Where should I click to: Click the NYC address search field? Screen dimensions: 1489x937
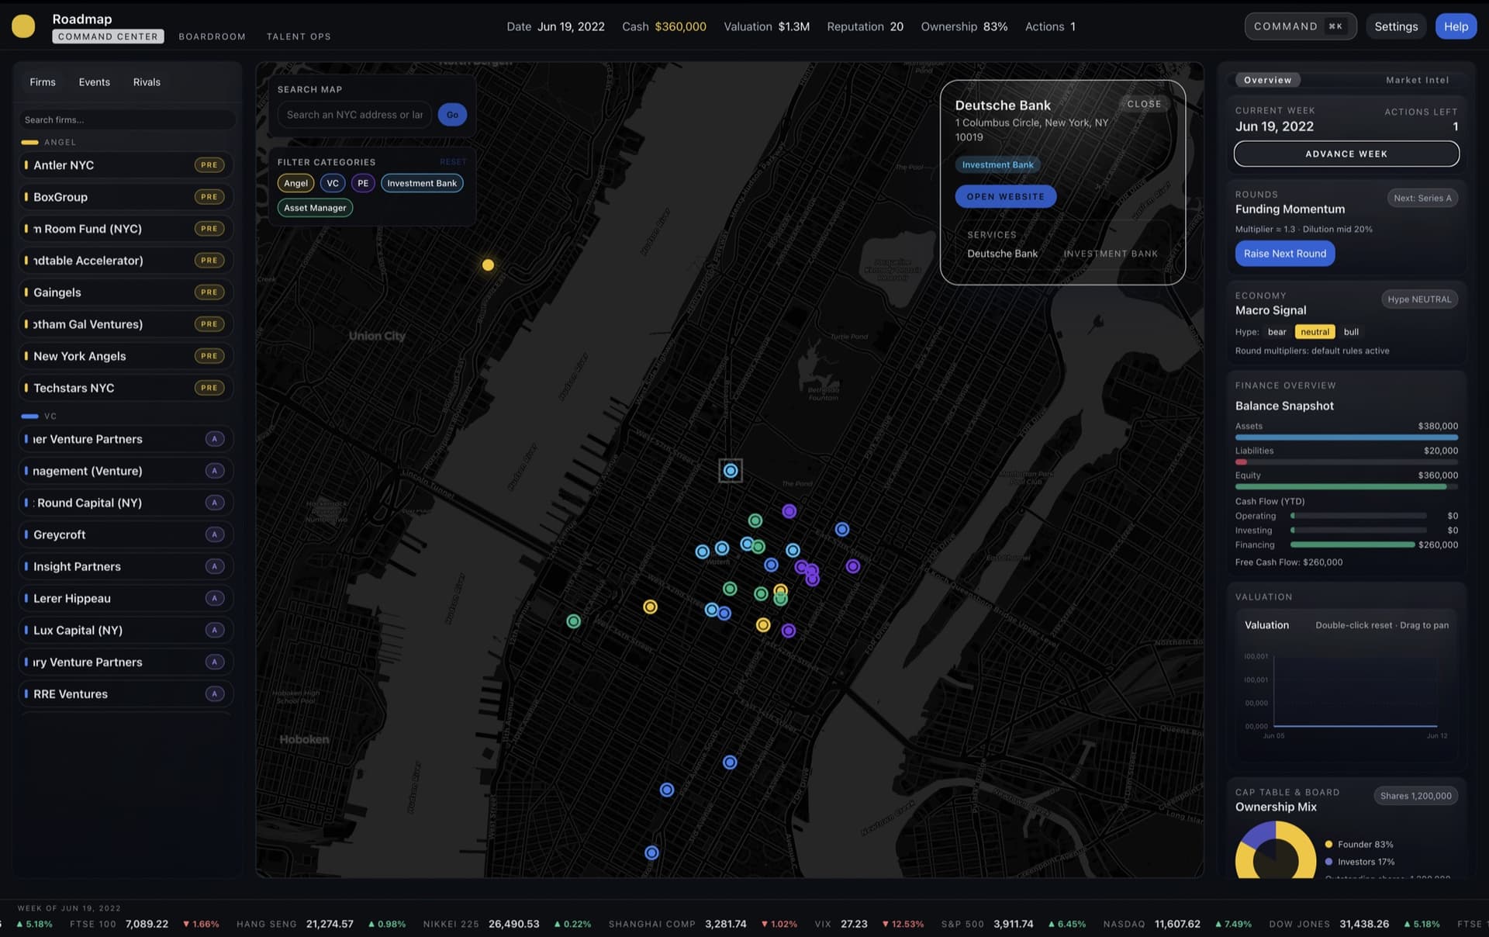point(354,115)
